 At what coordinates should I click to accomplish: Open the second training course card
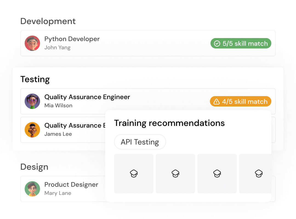click(175, 174)
